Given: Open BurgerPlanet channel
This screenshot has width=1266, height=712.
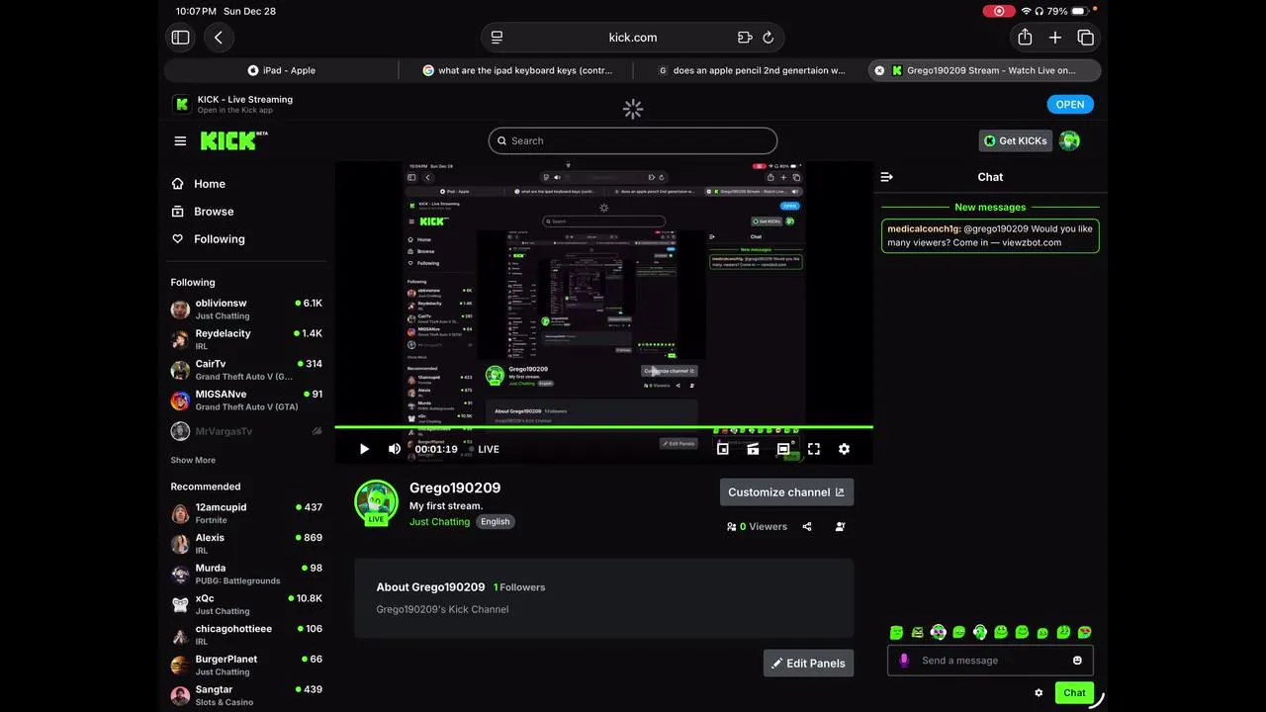Looking at the screenshot, I should (x=246, y=666).
